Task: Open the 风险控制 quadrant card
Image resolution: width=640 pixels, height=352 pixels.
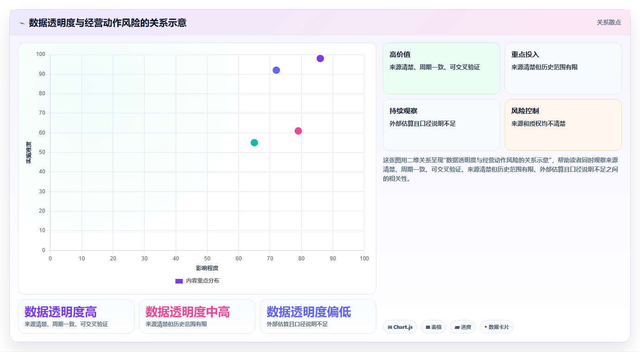Action: pyautogui.click(x=563, y=125)
